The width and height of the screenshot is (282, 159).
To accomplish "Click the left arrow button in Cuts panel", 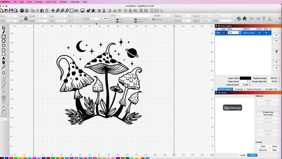I will tap(276, 68).
